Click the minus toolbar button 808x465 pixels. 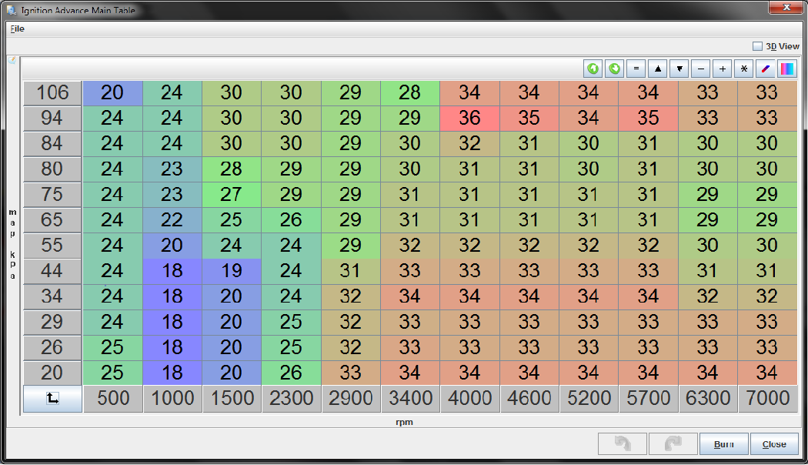coord(701,69)
